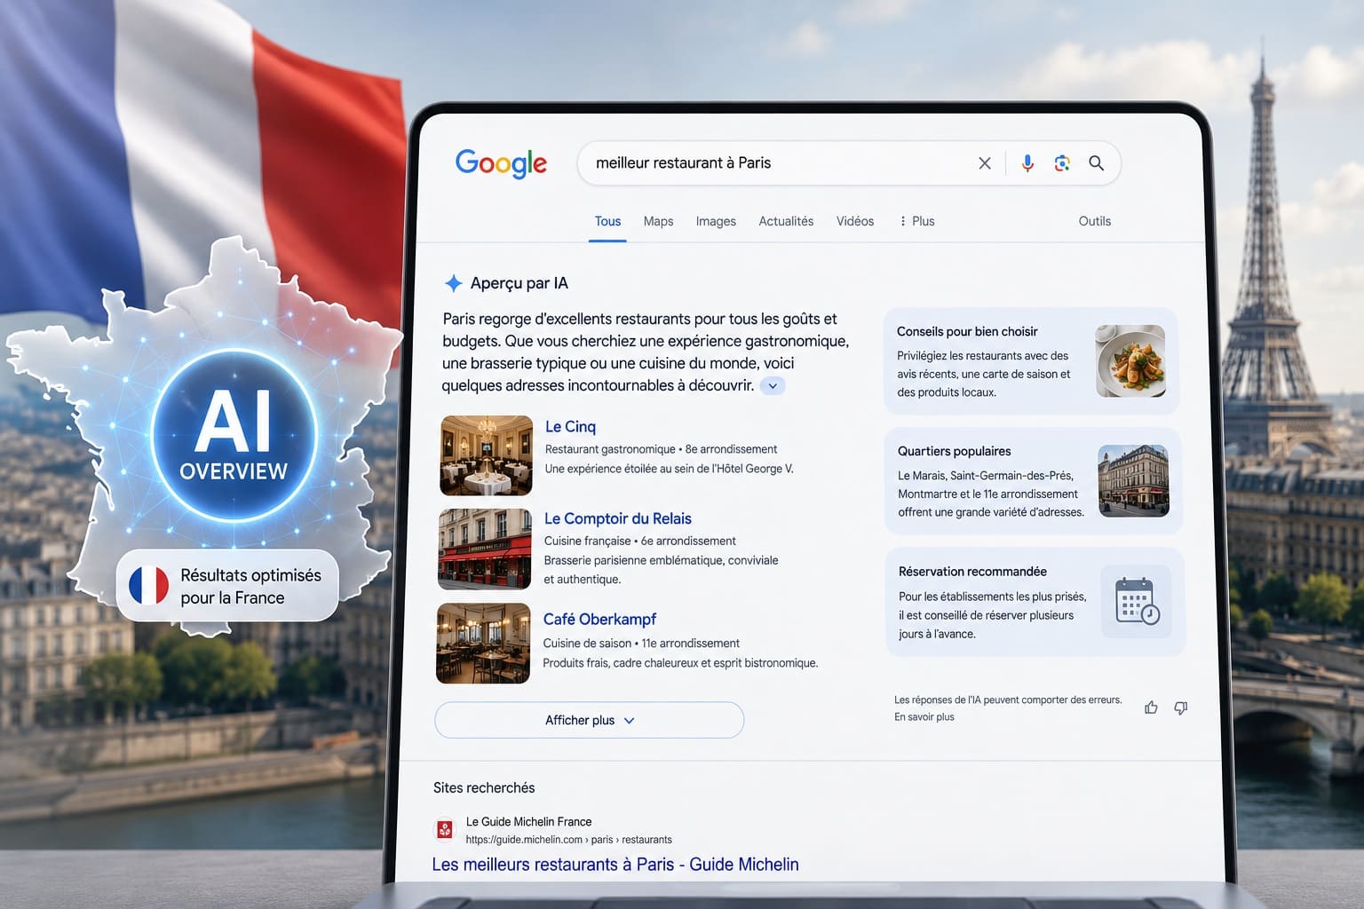Open the Vidéos tab
The image size is (1364, 909).
(855, 221)
